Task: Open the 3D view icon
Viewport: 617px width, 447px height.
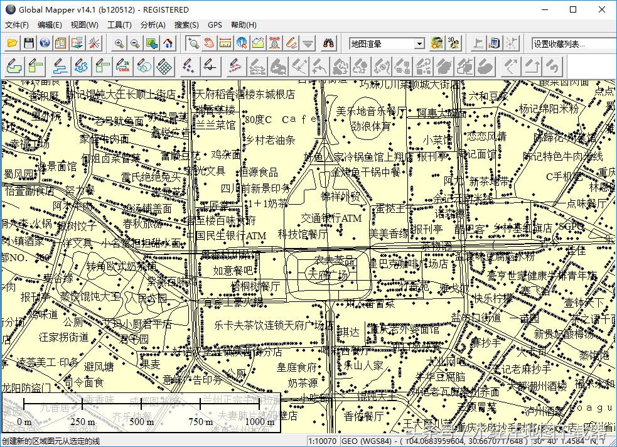Action: pos(453,43)
